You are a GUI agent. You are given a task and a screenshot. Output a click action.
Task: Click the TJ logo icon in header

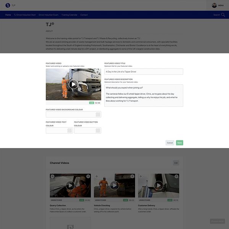[8, 5]
